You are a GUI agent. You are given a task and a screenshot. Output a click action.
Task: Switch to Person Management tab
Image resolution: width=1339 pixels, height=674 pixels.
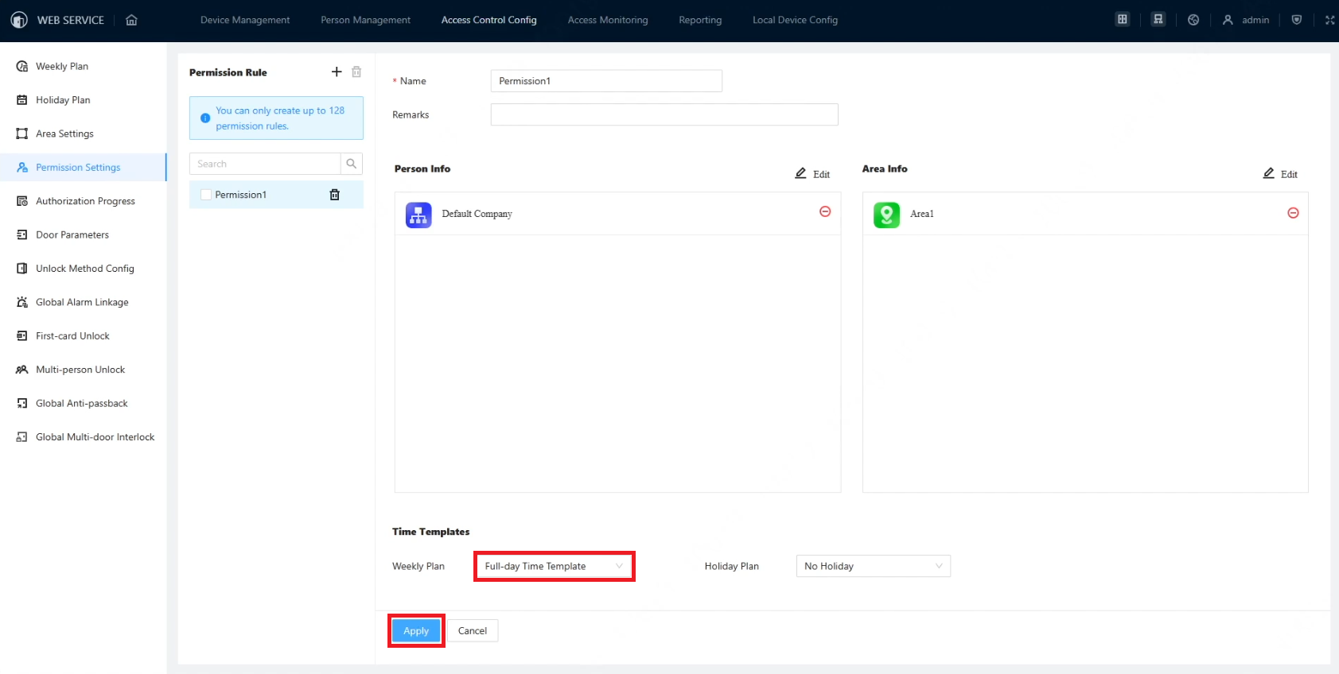(x=365, y=20)
